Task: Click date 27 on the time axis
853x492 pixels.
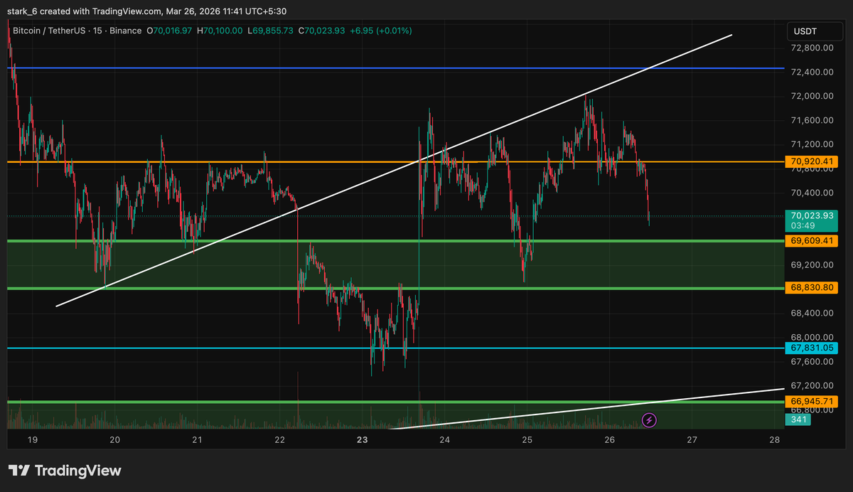Action: click(692, 440)
